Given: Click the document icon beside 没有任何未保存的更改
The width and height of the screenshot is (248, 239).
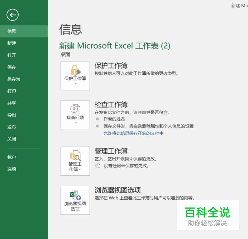Looking at the screenshot, I should (98, 165).
